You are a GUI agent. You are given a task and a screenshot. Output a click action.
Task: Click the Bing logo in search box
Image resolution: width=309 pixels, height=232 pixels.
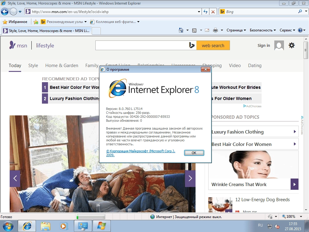[192, 45]
